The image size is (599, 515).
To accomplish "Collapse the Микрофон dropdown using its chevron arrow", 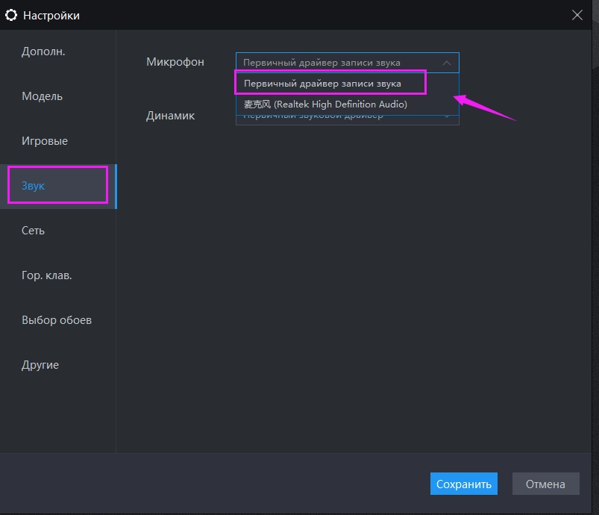I will (x=447, y=63).
